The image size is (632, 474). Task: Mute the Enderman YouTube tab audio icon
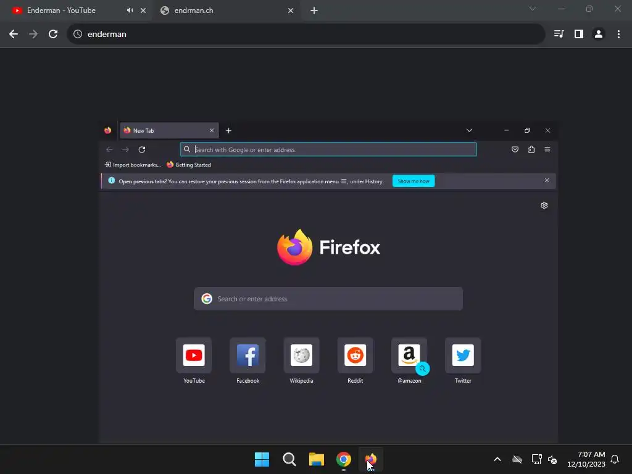click(x=130, y=10)
